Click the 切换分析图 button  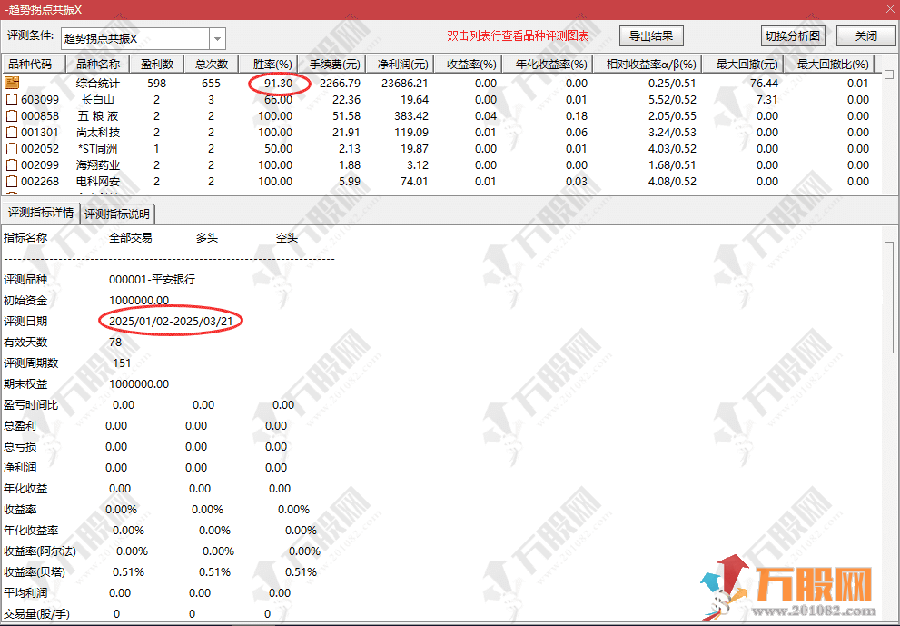[x=793, y=36]
